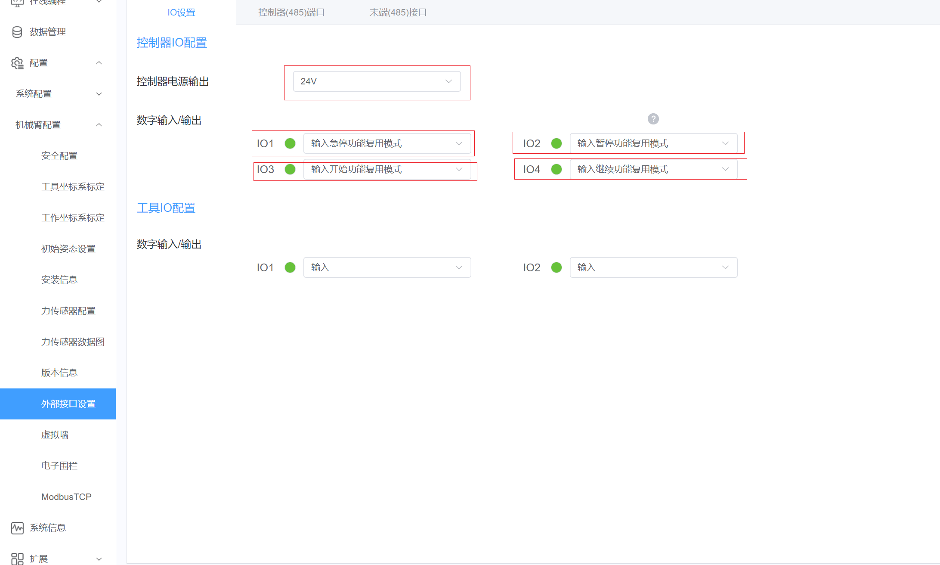Click IO3 green status indicator
The image size is (940, 565).
[x=290, y=169]
